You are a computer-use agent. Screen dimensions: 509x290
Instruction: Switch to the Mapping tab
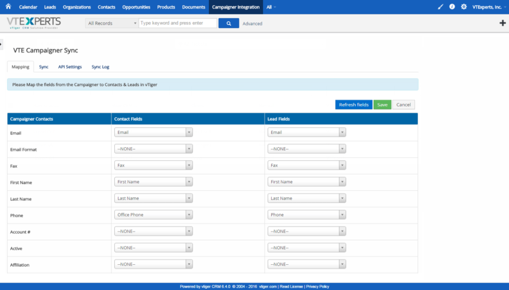pyautogui.click(x=20, y=67)
